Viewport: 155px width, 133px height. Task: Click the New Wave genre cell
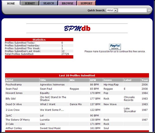pyautogui.click(x=110, y=104)
